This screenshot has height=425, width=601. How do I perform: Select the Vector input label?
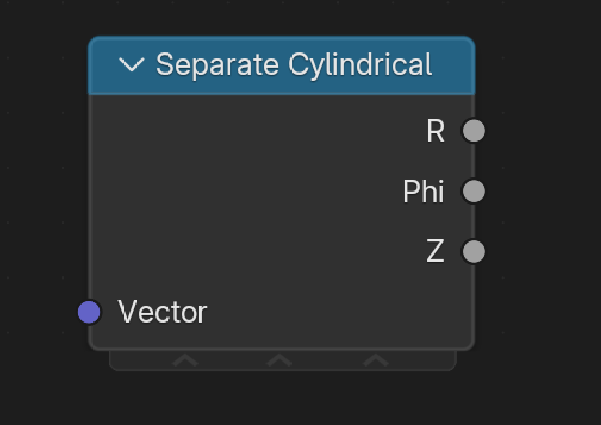click(162, 312)
